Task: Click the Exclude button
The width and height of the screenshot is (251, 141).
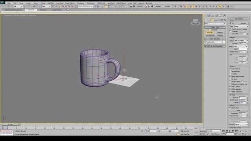Action: click(243, 23)
